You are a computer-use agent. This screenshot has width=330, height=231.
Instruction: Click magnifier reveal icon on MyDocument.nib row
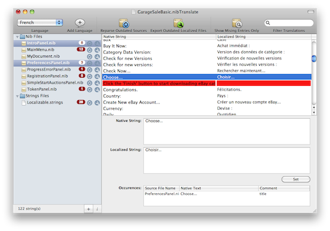pyautogui.click(x=97, y=56)
